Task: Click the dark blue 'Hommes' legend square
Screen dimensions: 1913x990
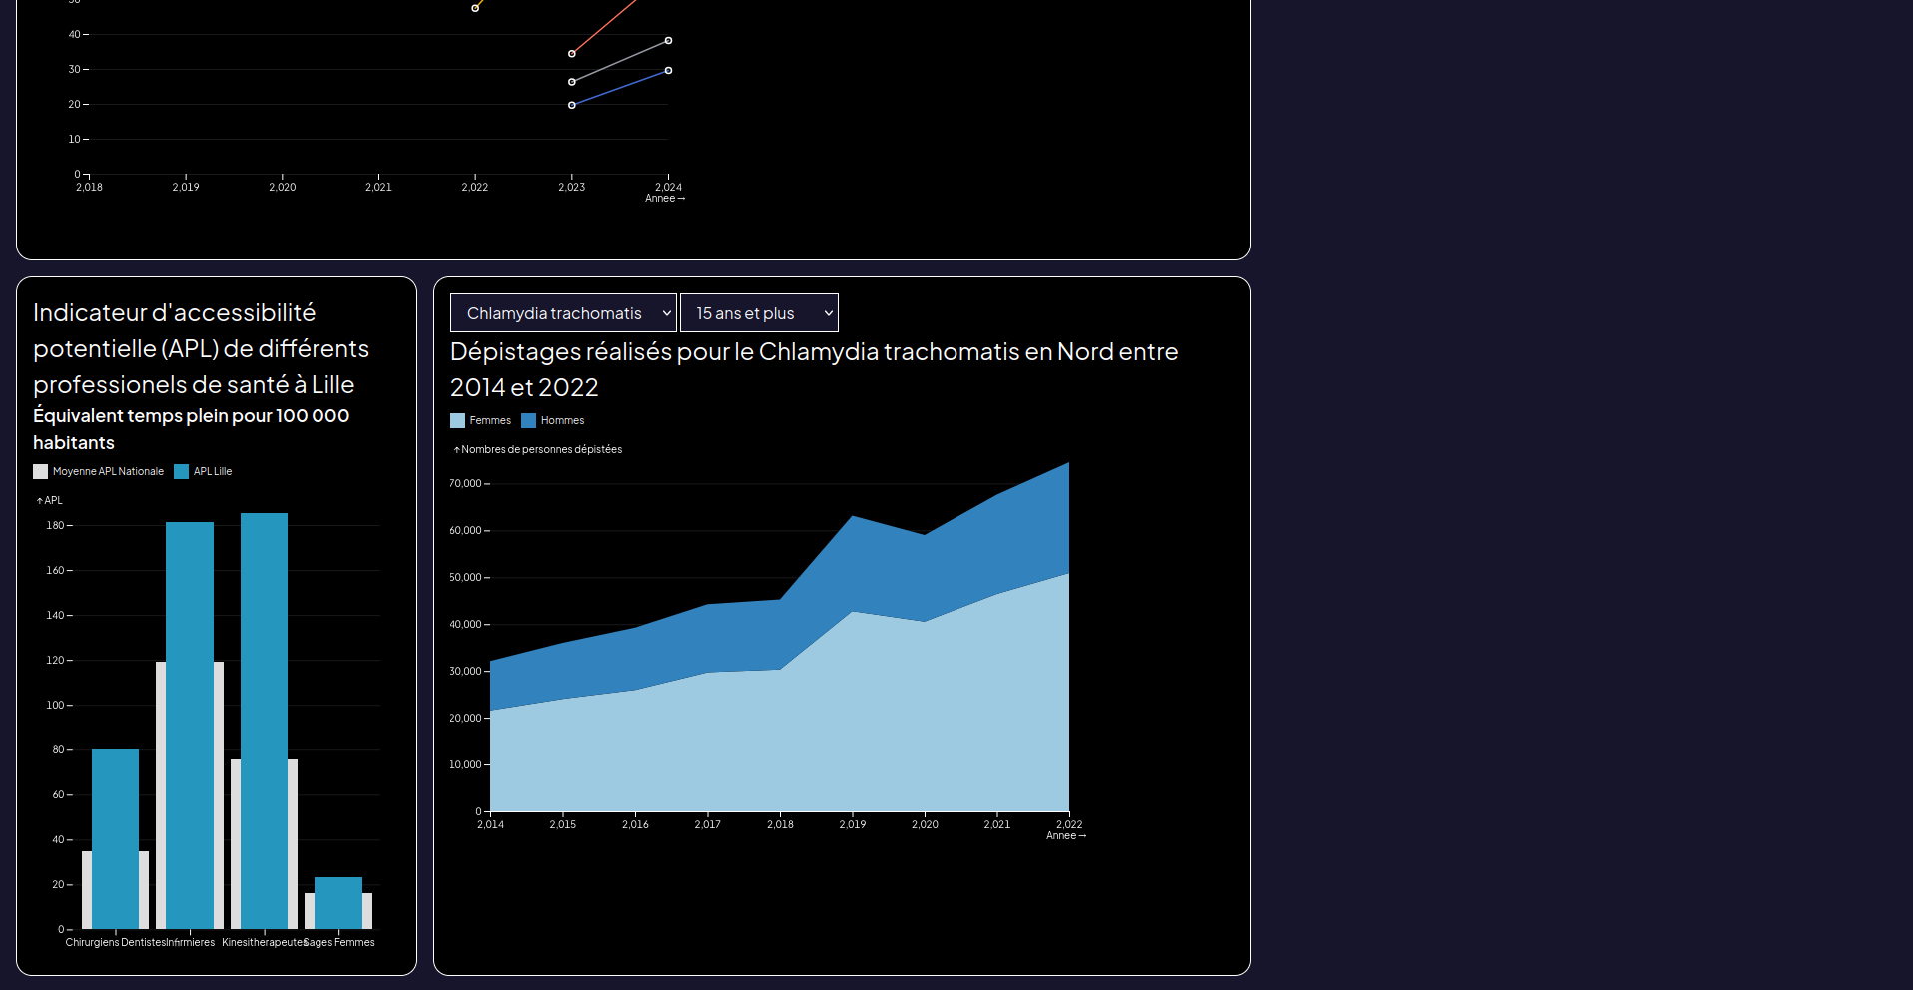Action: coord(530,420)
